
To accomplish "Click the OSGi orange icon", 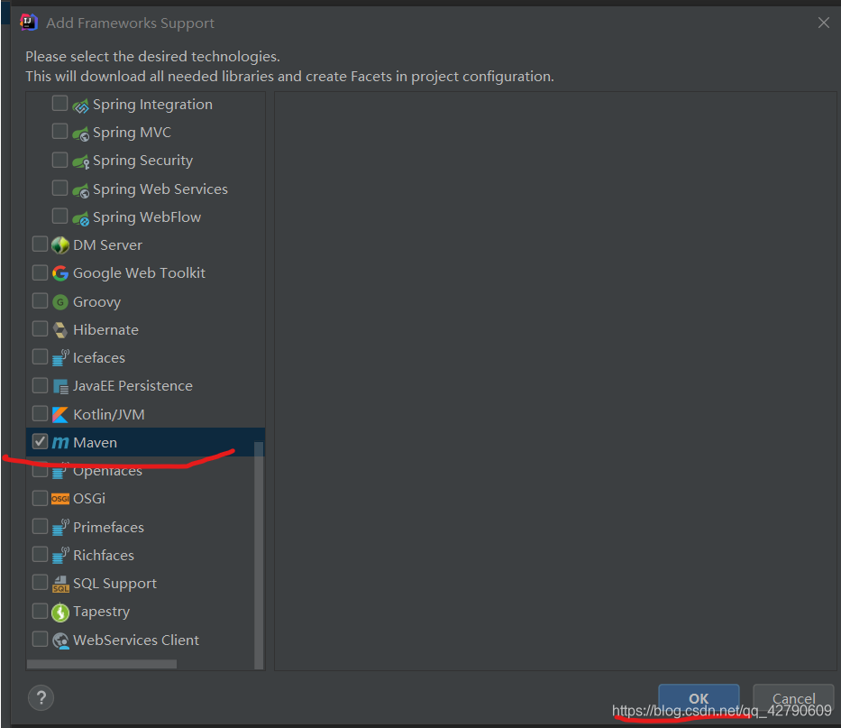I will tap(60, 499).
